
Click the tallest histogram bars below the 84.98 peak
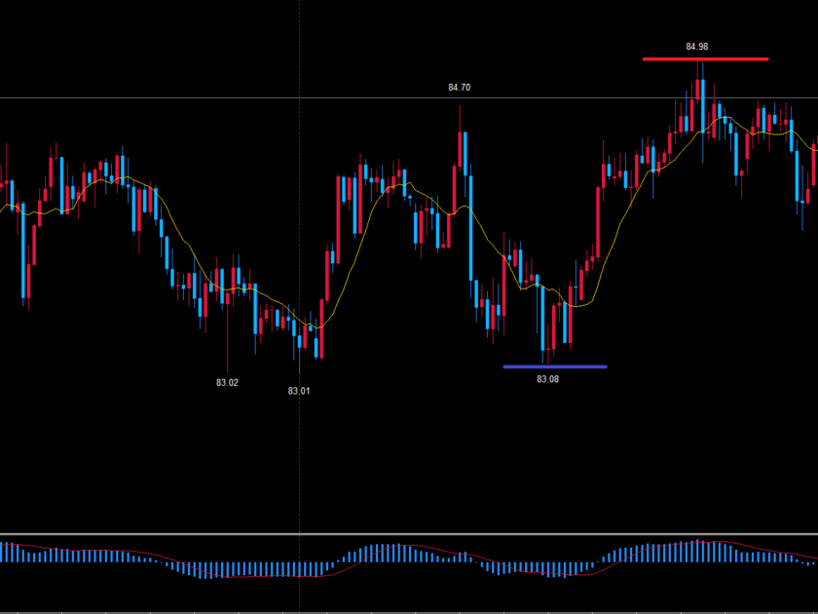coord(698,551)
